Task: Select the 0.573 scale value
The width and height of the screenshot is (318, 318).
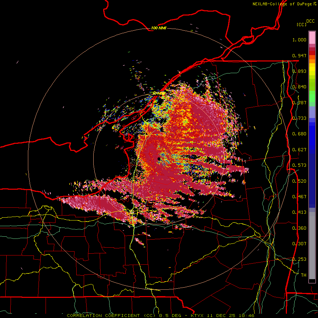Action: click(x=299, y=165)
